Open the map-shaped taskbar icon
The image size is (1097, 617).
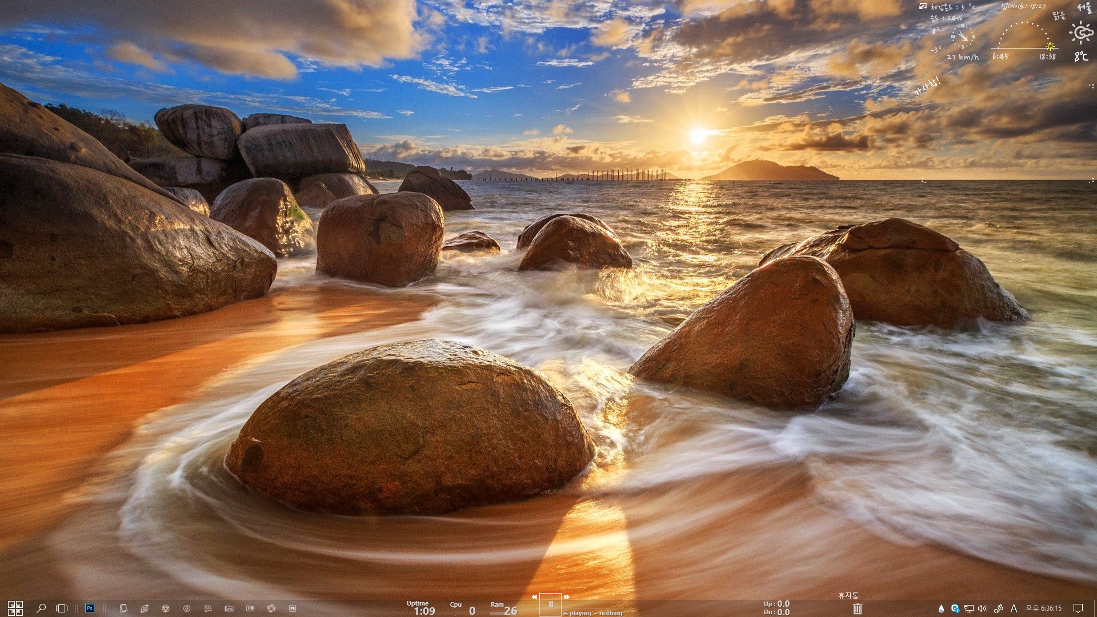[x=208, y=608]
